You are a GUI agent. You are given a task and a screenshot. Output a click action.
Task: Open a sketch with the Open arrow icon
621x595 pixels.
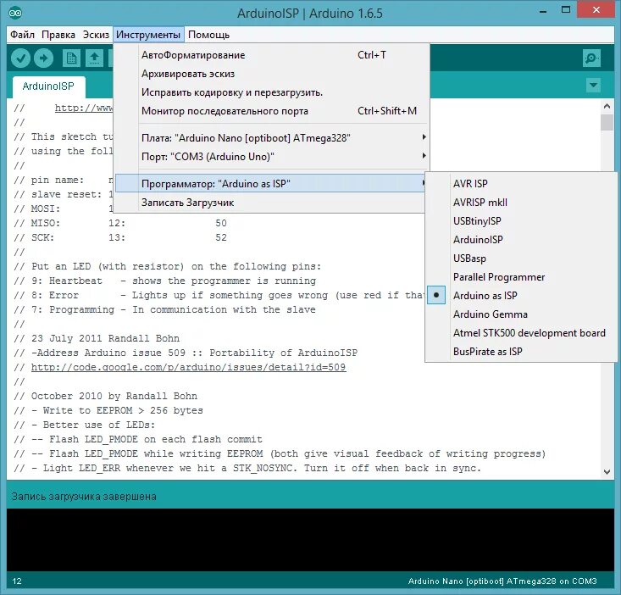(94, 58)
